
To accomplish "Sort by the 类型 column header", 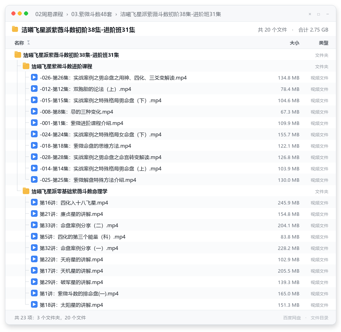I will click(324, 43).
